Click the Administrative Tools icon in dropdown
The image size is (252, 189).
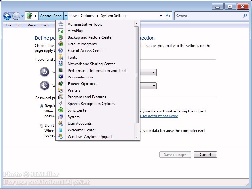(x=61, y=24)
